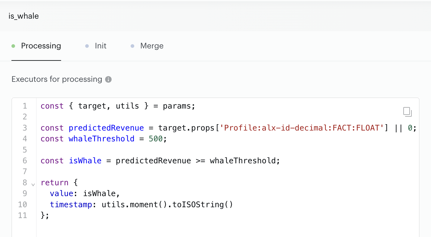Image resolution: width=431 pixels, height=237 pixels.
Task: Click the closing brace on line 11
Action: 43,215
